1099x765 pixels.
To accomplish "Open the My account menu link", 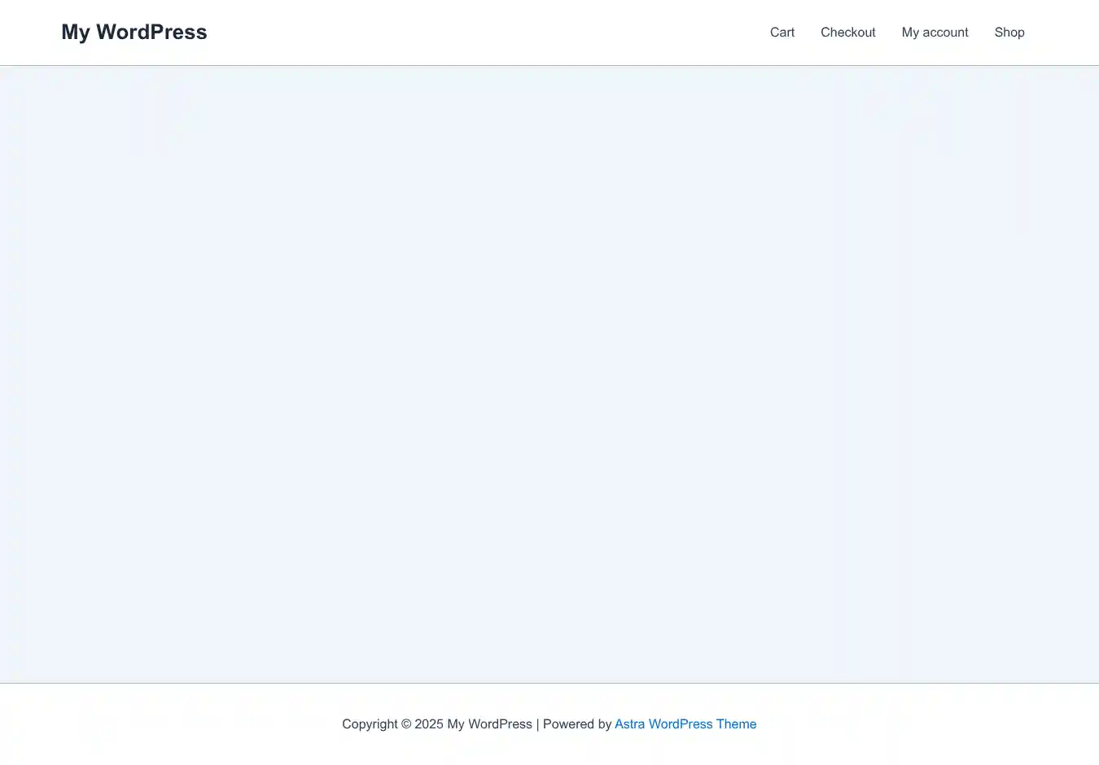I will (935, 33).
